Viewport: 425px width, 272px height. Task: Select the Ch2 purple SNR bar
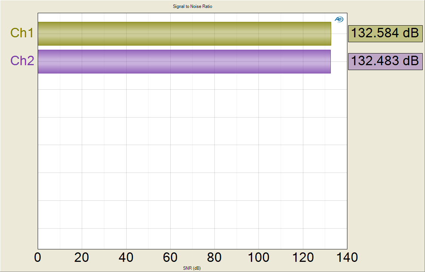click(x=184, y=61)
